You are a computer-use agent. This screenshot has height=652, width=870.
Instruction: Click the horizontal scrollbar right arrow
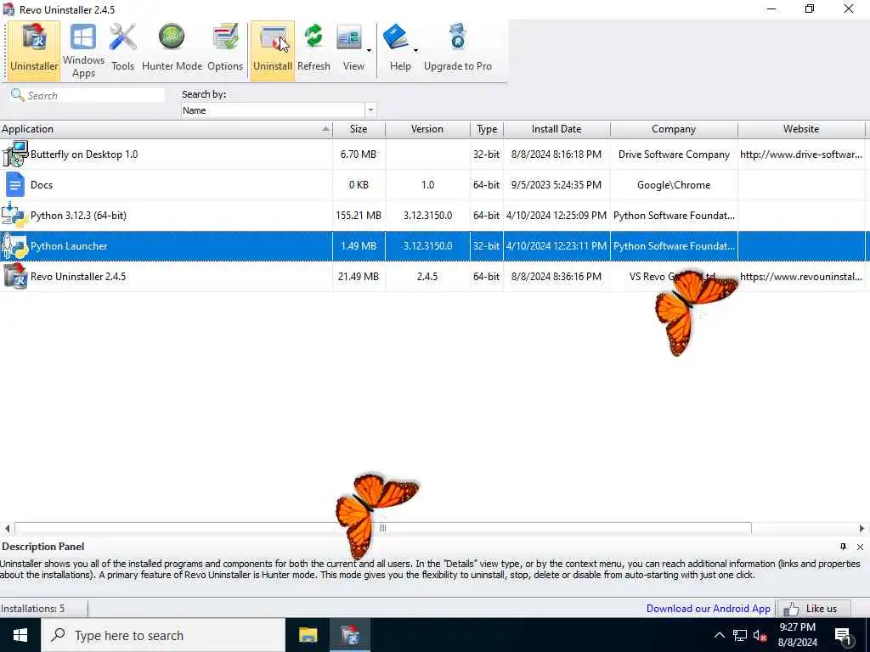[x=862, y=528]
